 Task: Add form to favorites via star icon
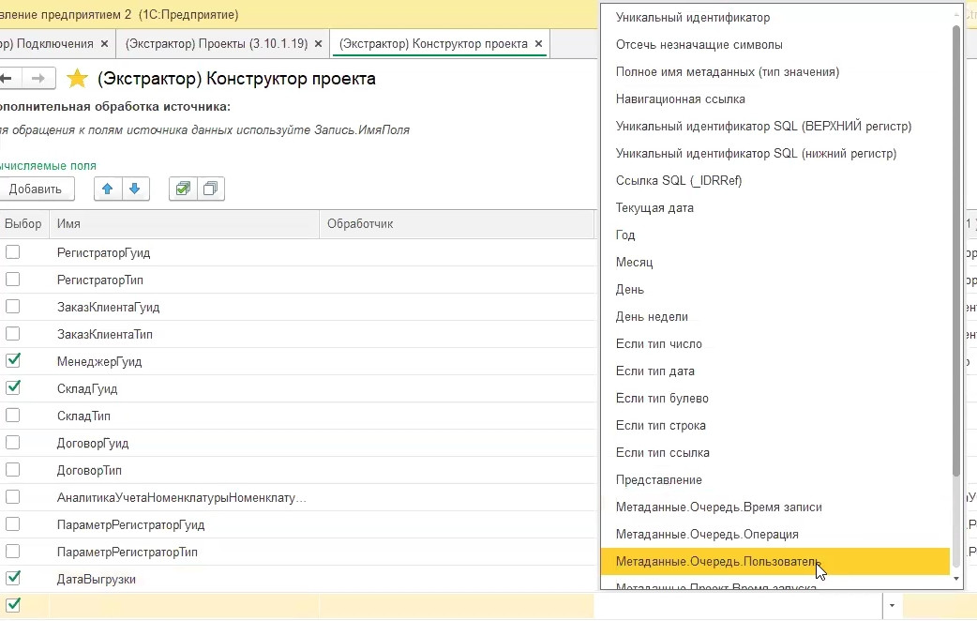pyautogui.click(x=77, y=79)
